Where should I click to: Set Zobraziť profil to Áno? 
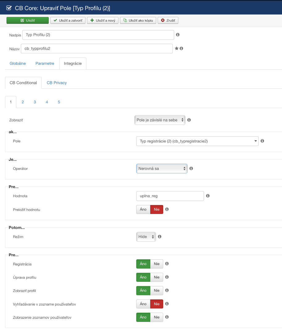[x=143, y=290]
